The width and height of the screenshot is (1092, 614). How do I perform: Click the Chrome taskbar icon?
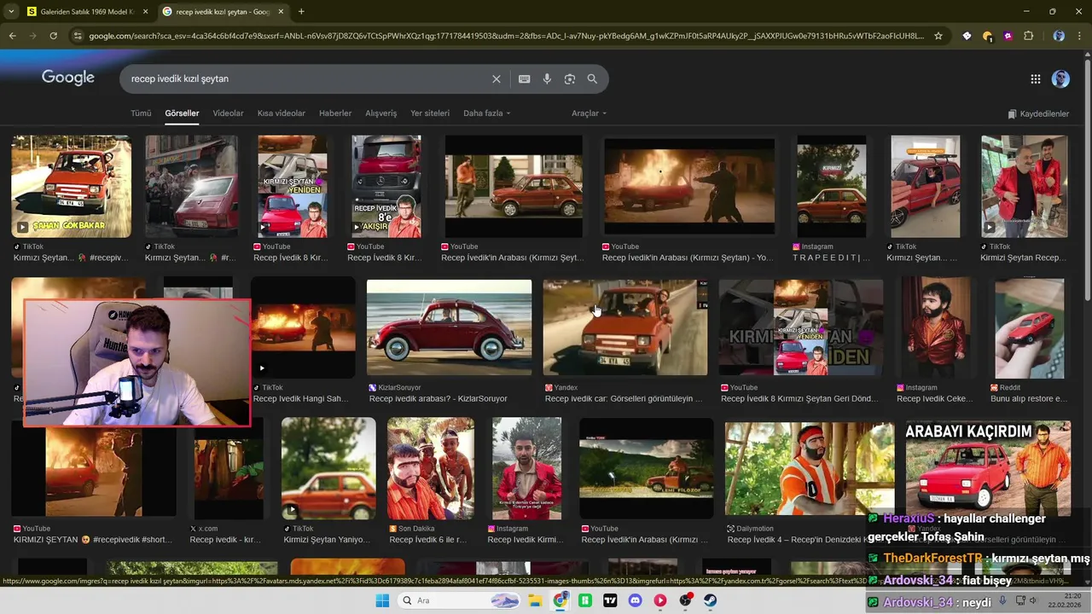click(560, 600)
